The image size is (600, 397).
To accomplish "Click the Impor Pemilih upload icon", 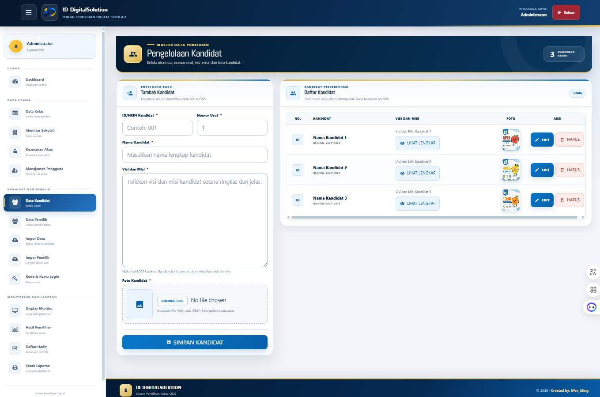I will 15,259.
